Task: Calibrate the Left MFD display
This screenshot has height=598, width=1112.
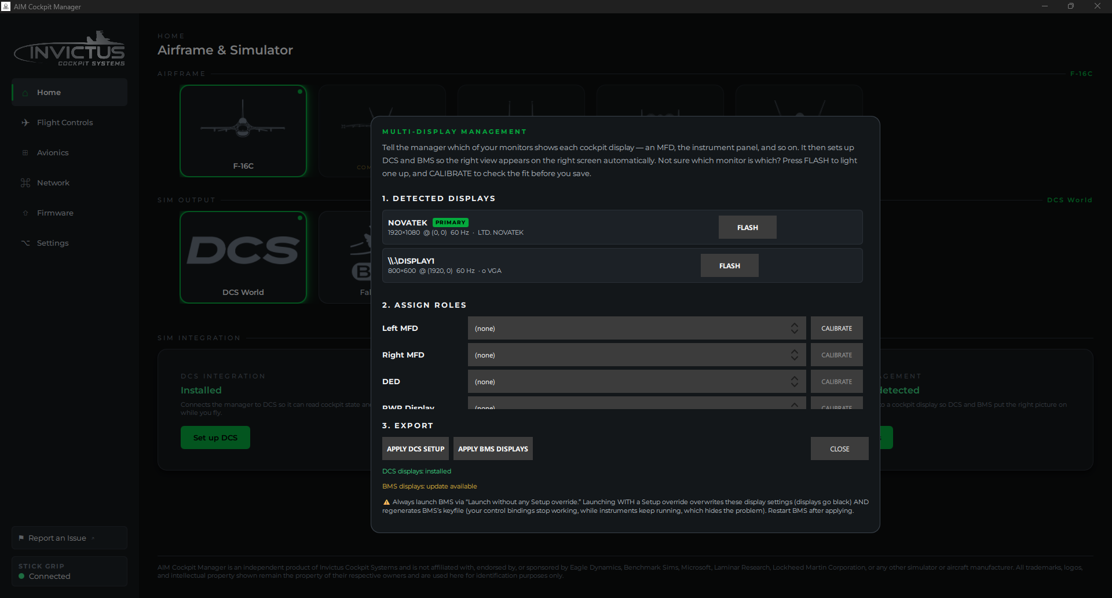Action: pos(836,328)
